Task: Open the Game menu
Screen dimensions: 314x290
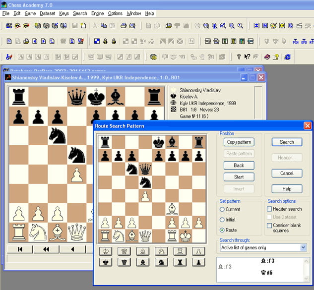Action: point(30,13)
